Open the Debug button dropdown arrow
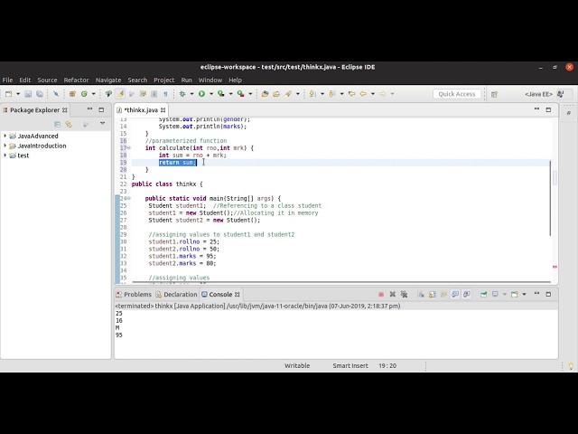This screenshot has height=434, width=578. (x=191, y=94)
